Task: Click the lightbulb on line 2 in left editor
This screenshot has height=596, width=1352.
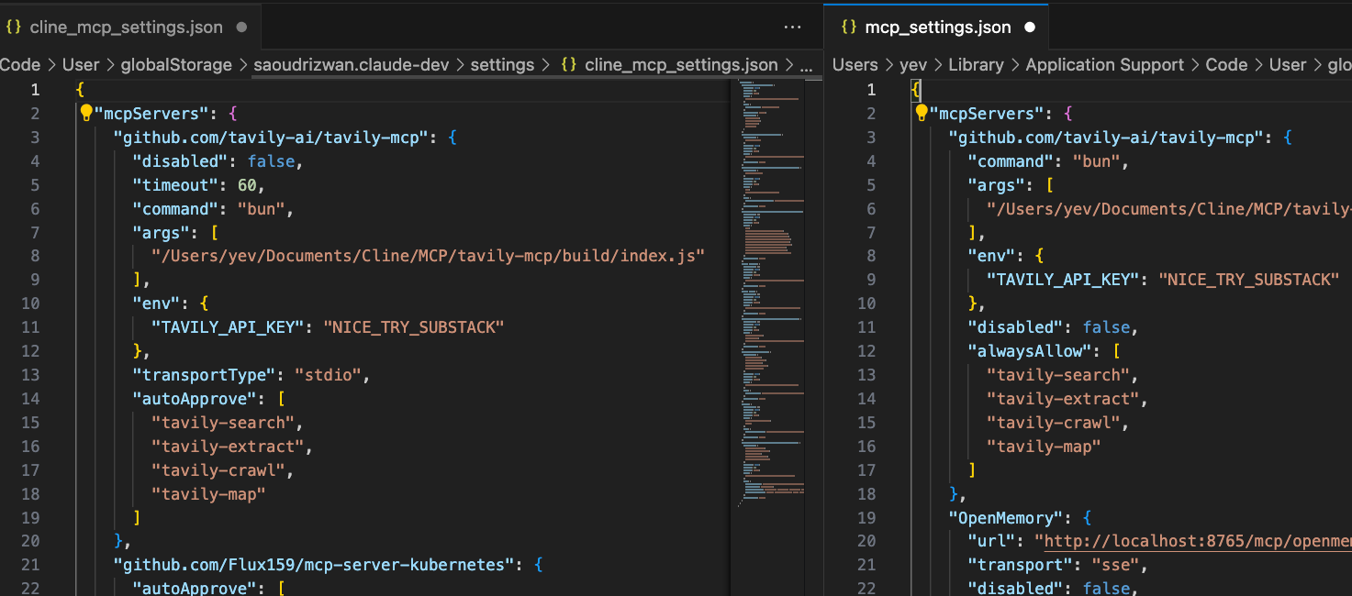Action: click(86, 113)
